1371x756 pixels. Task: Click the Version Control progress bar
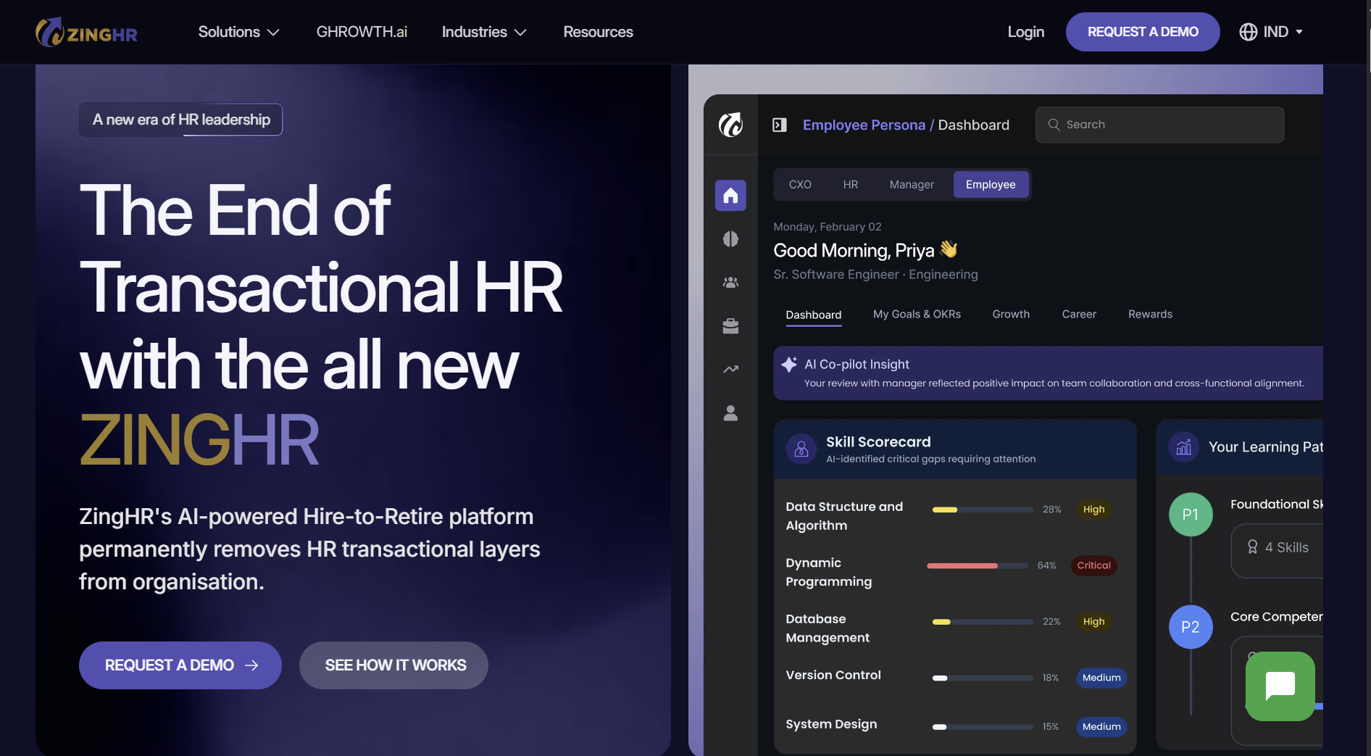tap(983, 678)
